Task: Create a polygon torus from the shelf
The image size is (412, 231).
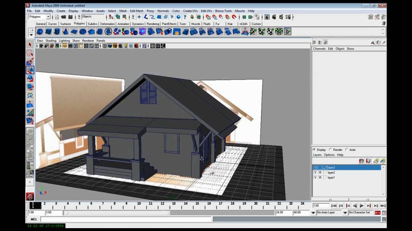Action: 83,32
